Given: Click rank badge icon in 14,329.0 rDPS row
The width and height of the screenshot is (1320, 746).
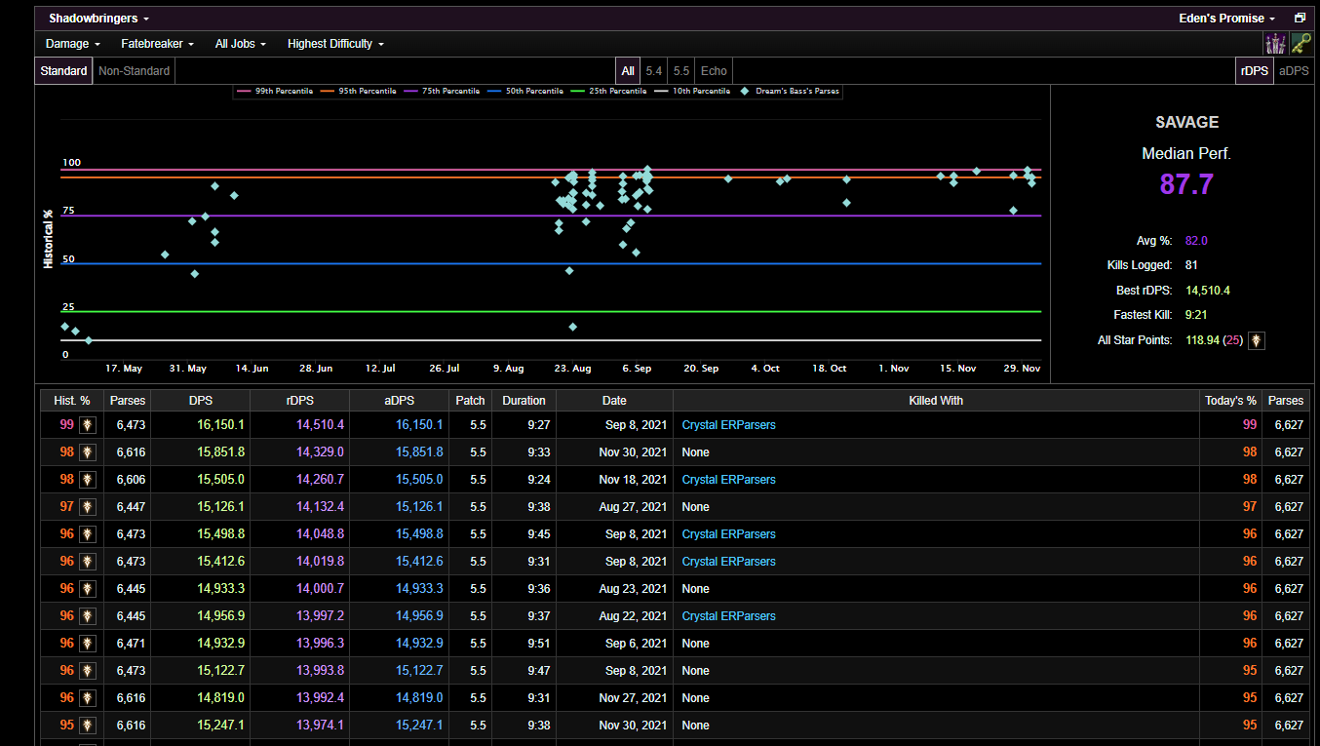Looking at the screenshot, I should [x=88, y=452].
